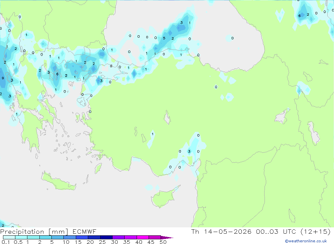Click the value '6' in the northeast corner
Viewport: 334px width, 244px height.
pos(300,16)
